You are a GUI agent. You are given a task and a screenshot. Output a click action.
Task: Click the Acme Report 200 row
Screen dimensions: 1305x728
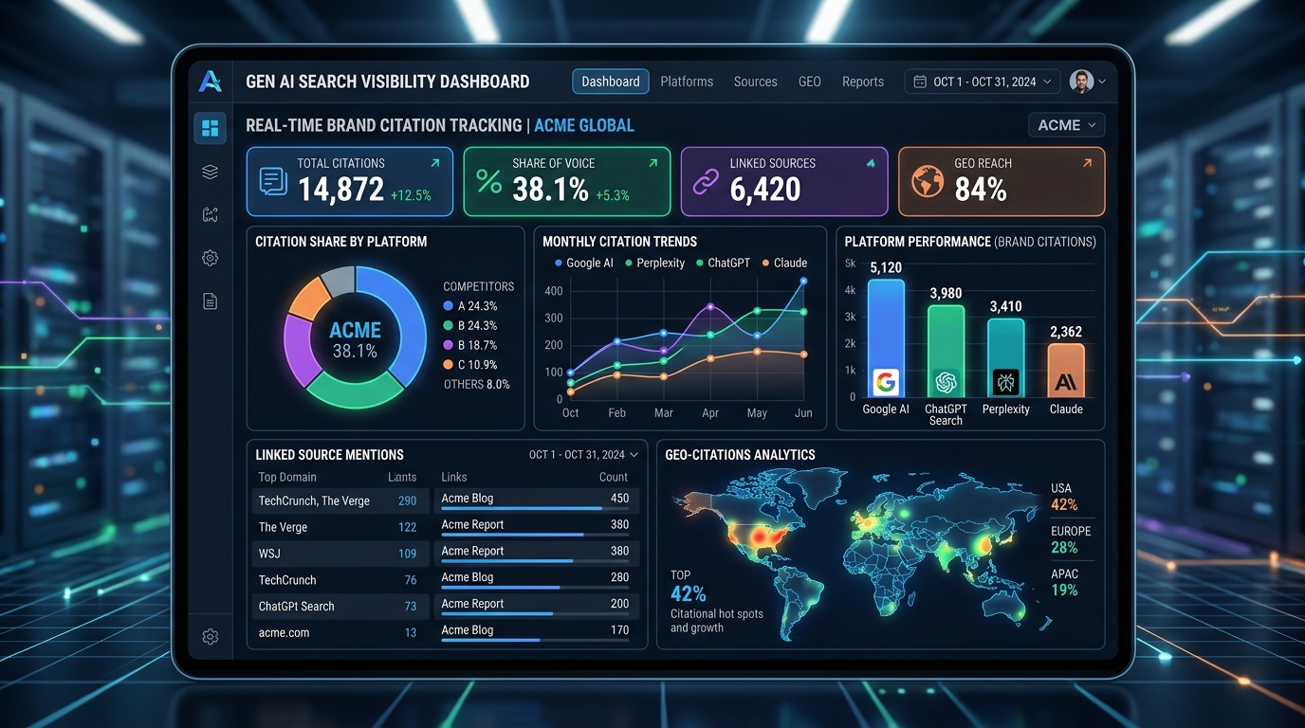click(537, 606)
